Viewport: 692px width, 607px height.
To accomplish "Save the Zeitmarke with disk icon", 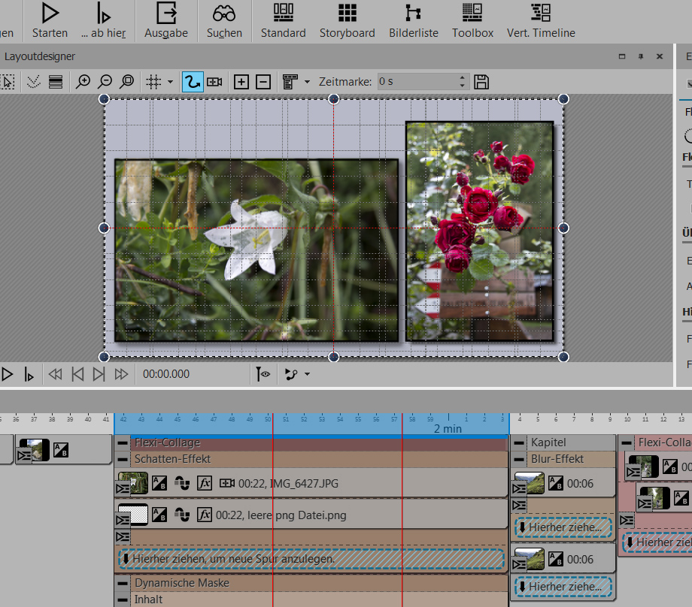I will pos(481,82).
